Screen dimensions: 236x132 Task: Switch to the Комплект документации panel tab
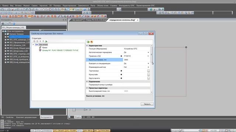click(x=26, y=117)
